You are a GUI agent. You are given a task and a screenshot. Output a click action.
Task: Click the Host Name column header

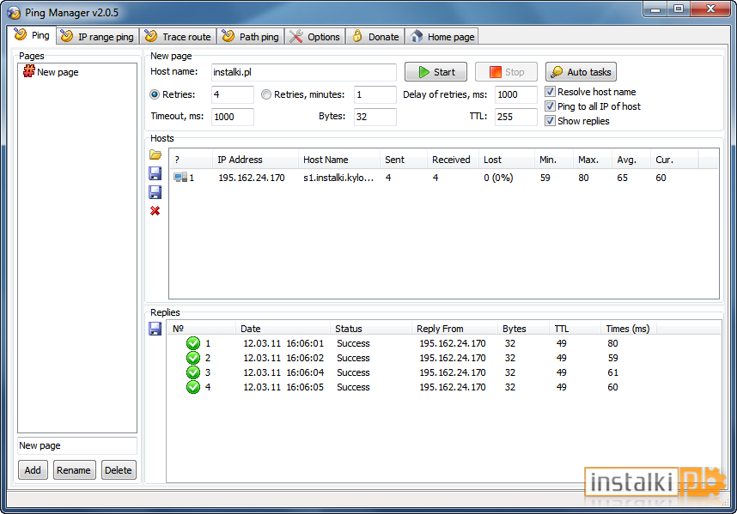coord(339,160)
